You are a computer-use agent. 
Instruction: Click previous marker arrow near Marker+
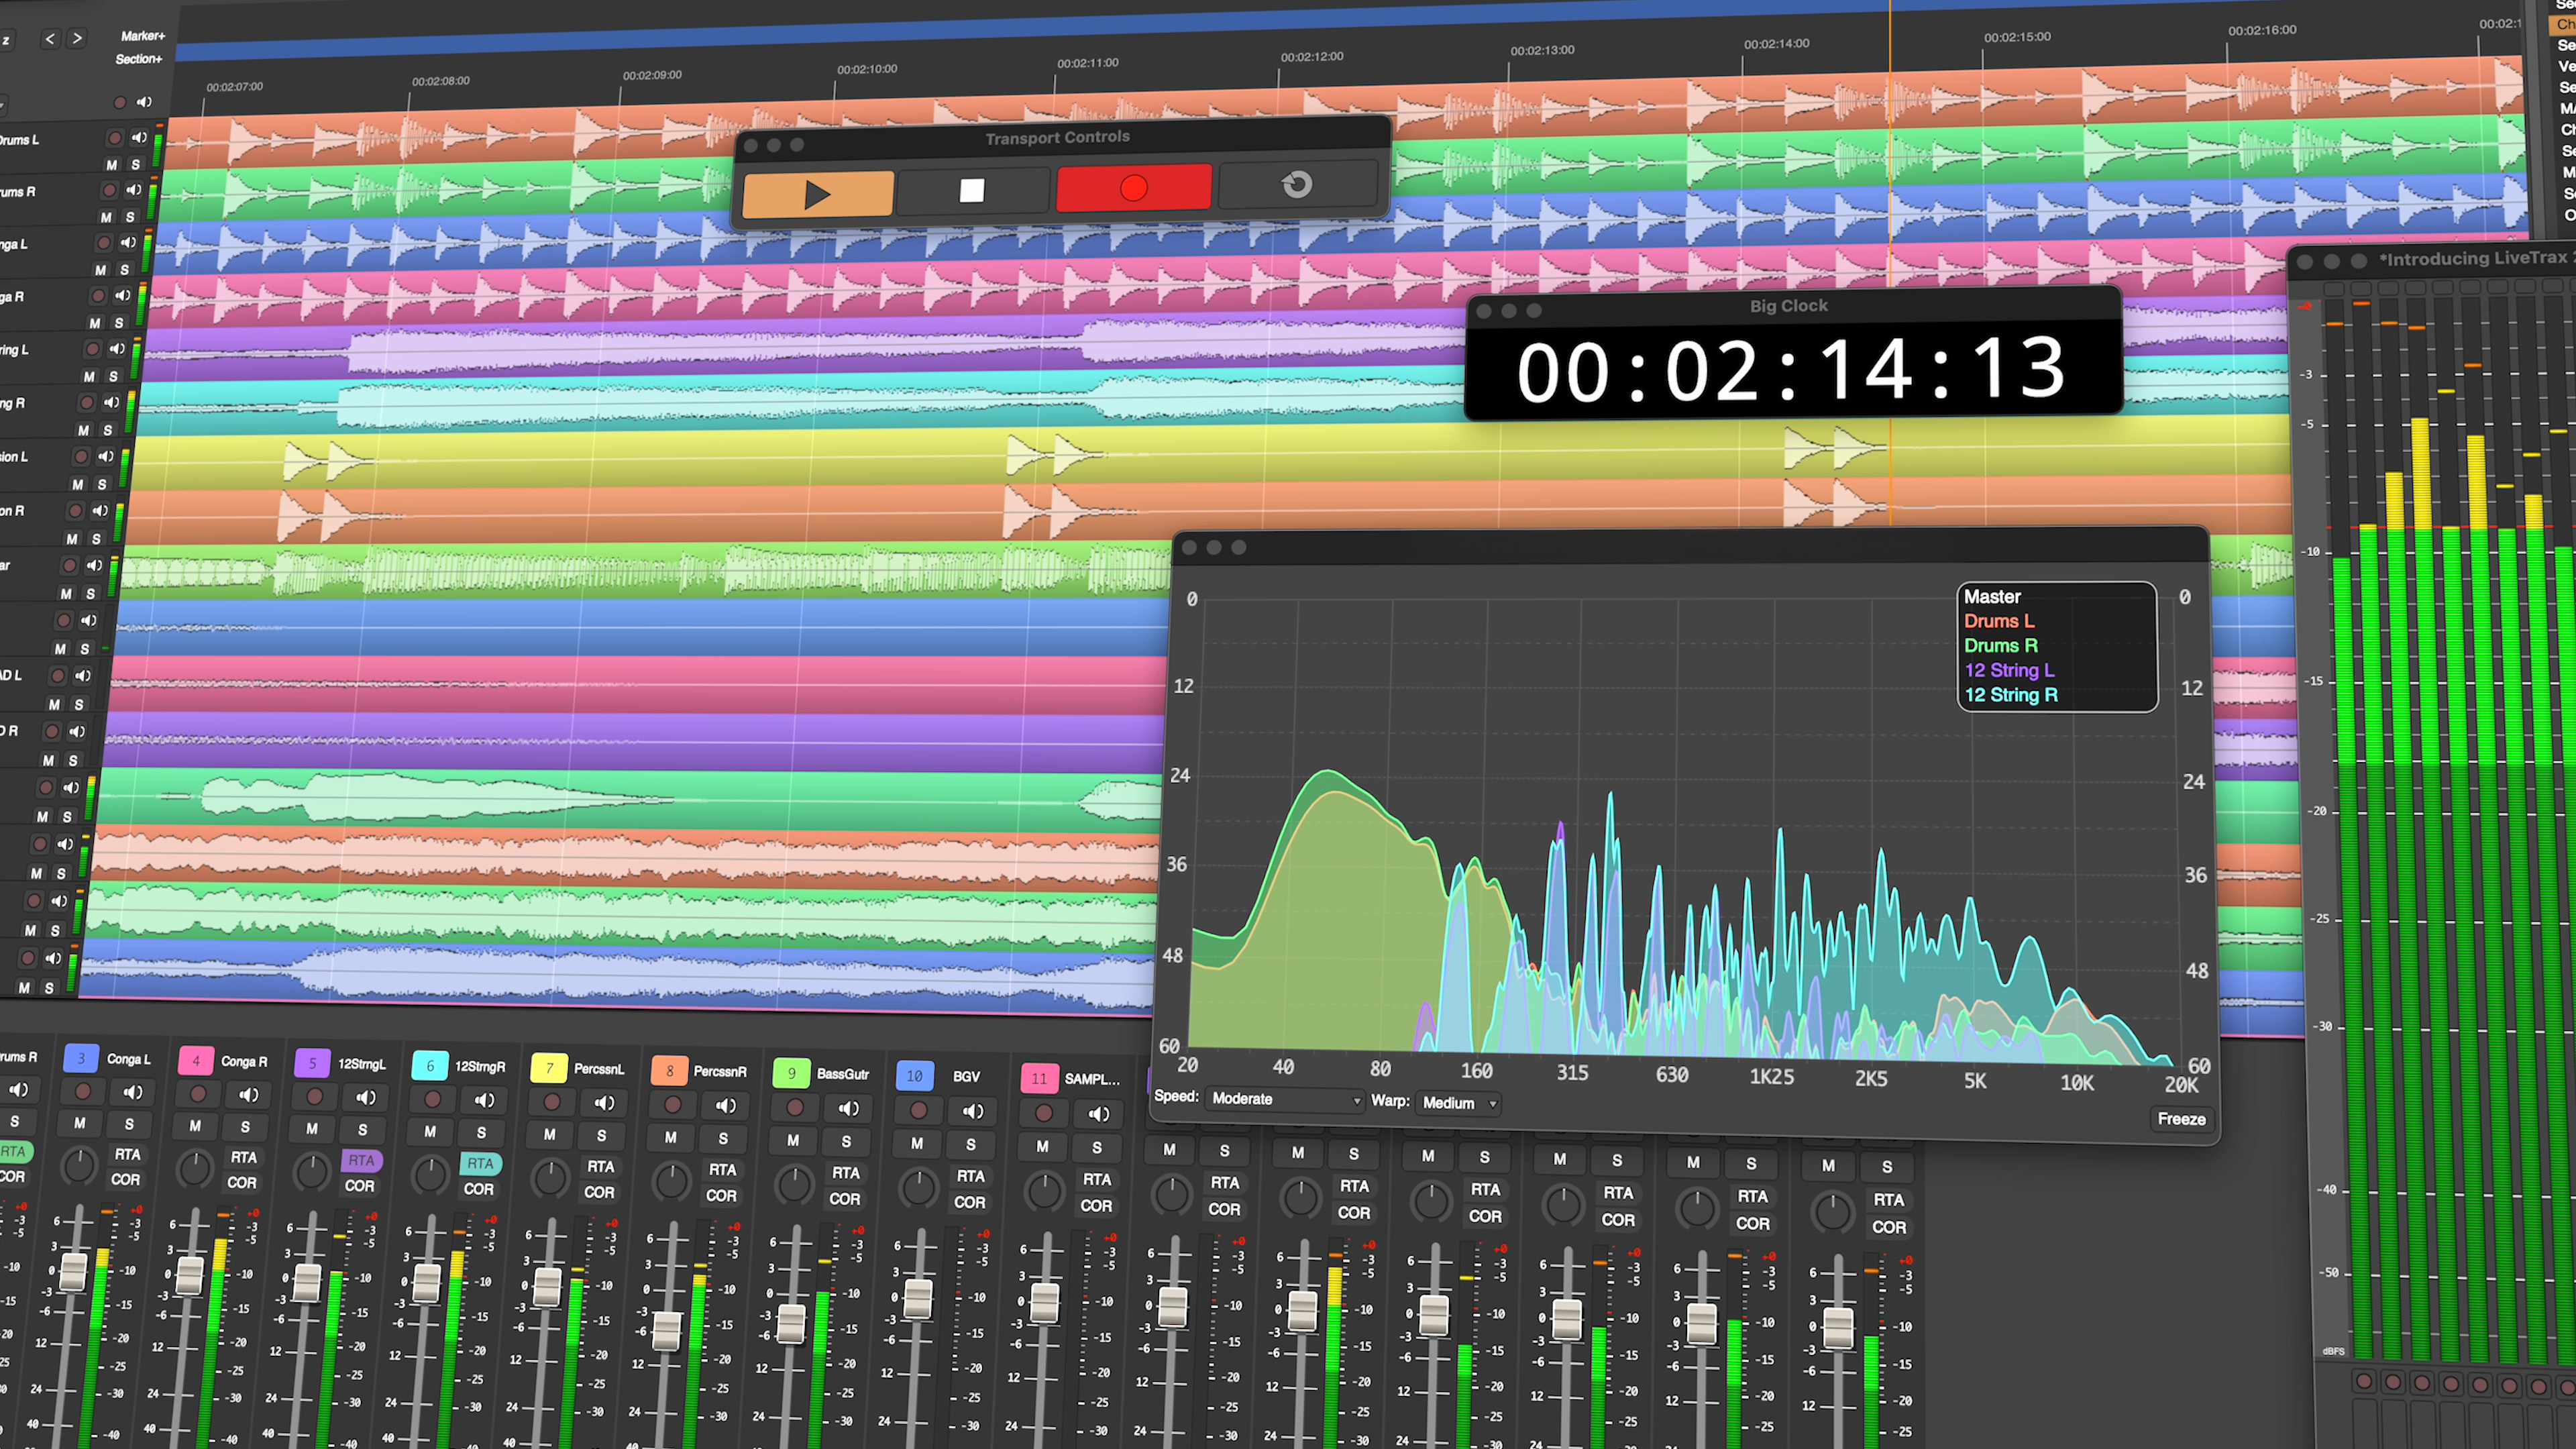pyautogui.click(x=50, y=39)
